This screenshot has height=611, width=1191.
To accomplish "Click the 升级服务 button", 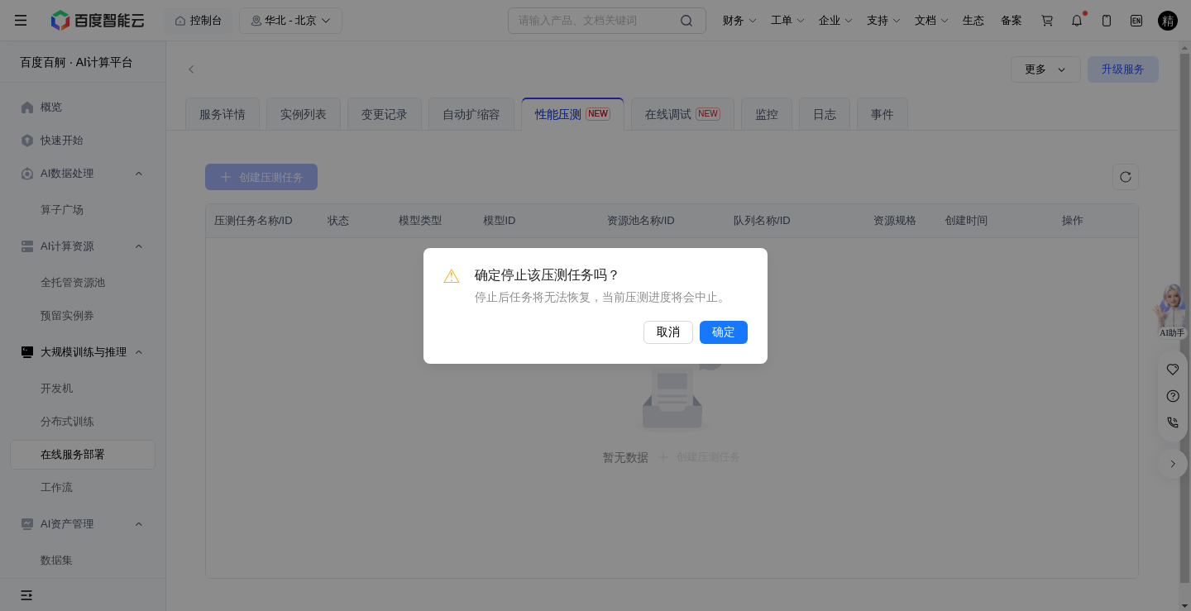I will (x=1123, y=69).
